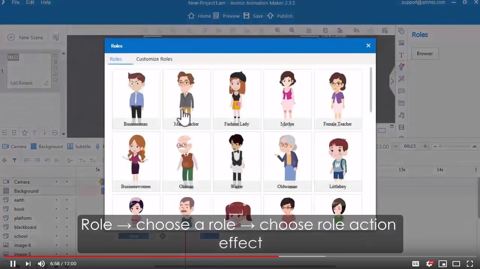
Task: Select the Roles tool icon in sidebar
Action: tap(401, 67)
